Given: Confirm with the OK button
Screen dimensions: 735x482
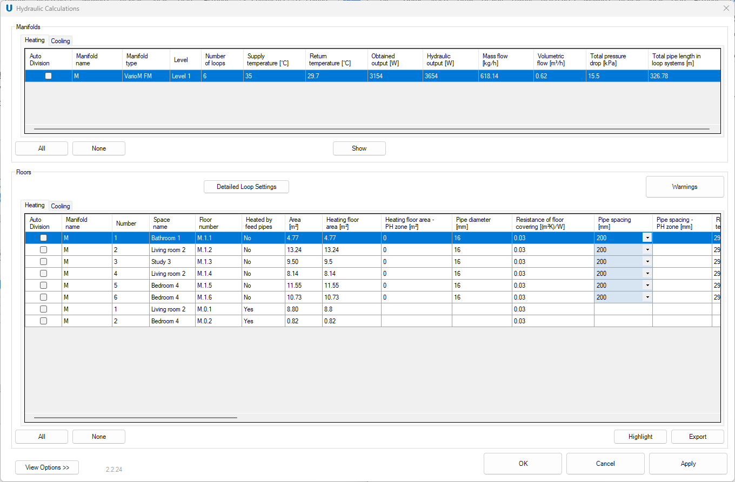Looking at the screenshot, I should pyautogui.click(x=523, y=464).
